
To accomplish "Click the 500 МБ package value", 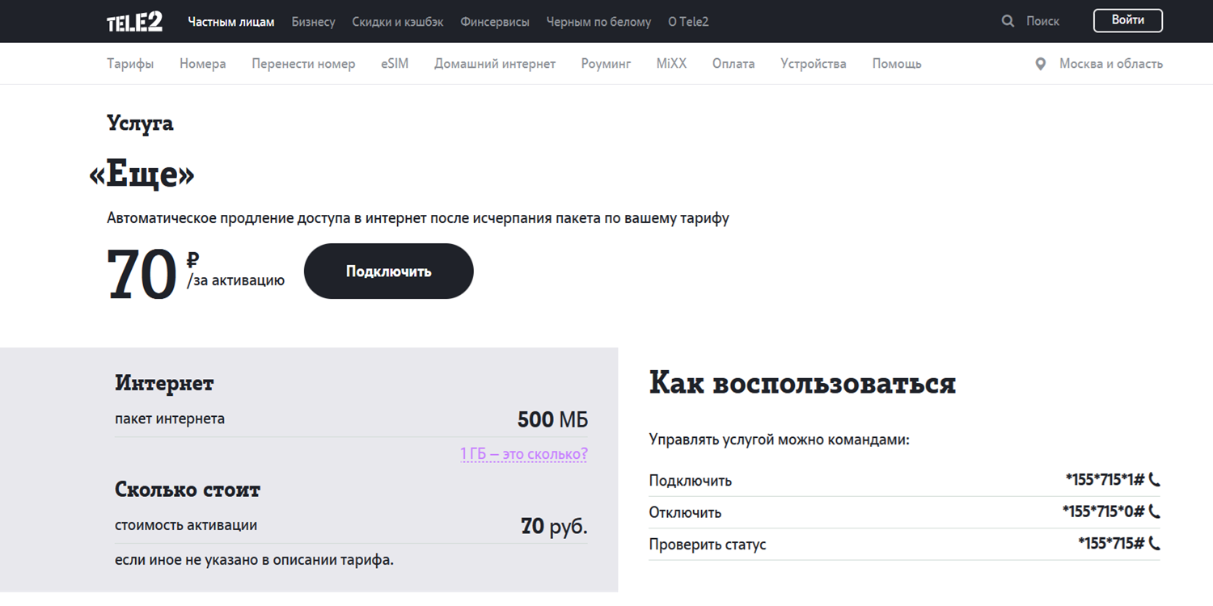I will [552, 420].
